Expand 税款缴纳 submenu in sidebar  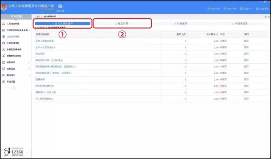point(29,62)
